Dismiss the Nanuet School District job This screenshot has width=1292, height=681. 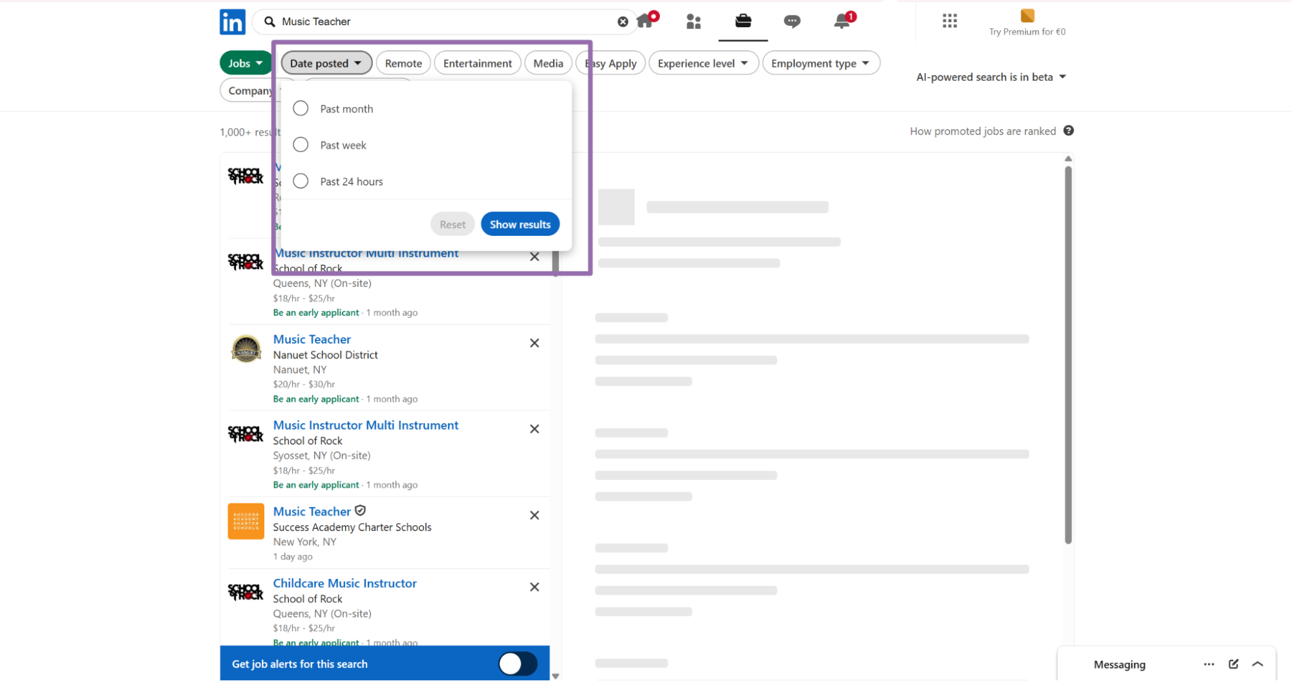[x=535, y=343]
